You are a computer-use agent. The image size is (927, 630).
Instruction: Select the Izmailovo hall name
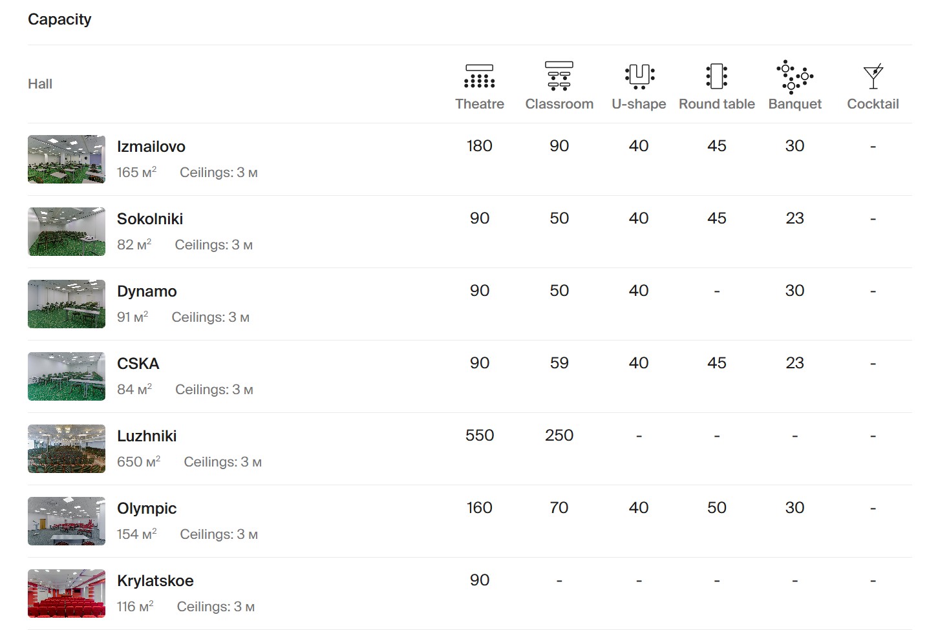coord(151,147)
